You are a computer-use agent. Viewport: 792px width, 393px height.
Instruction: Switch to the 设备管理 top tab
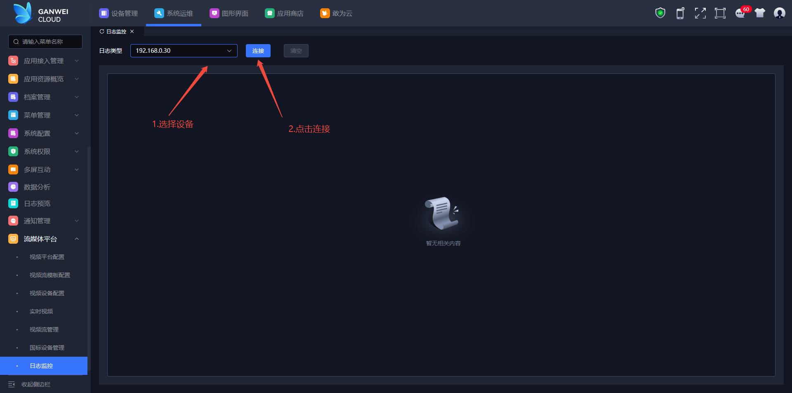point(118,13)
